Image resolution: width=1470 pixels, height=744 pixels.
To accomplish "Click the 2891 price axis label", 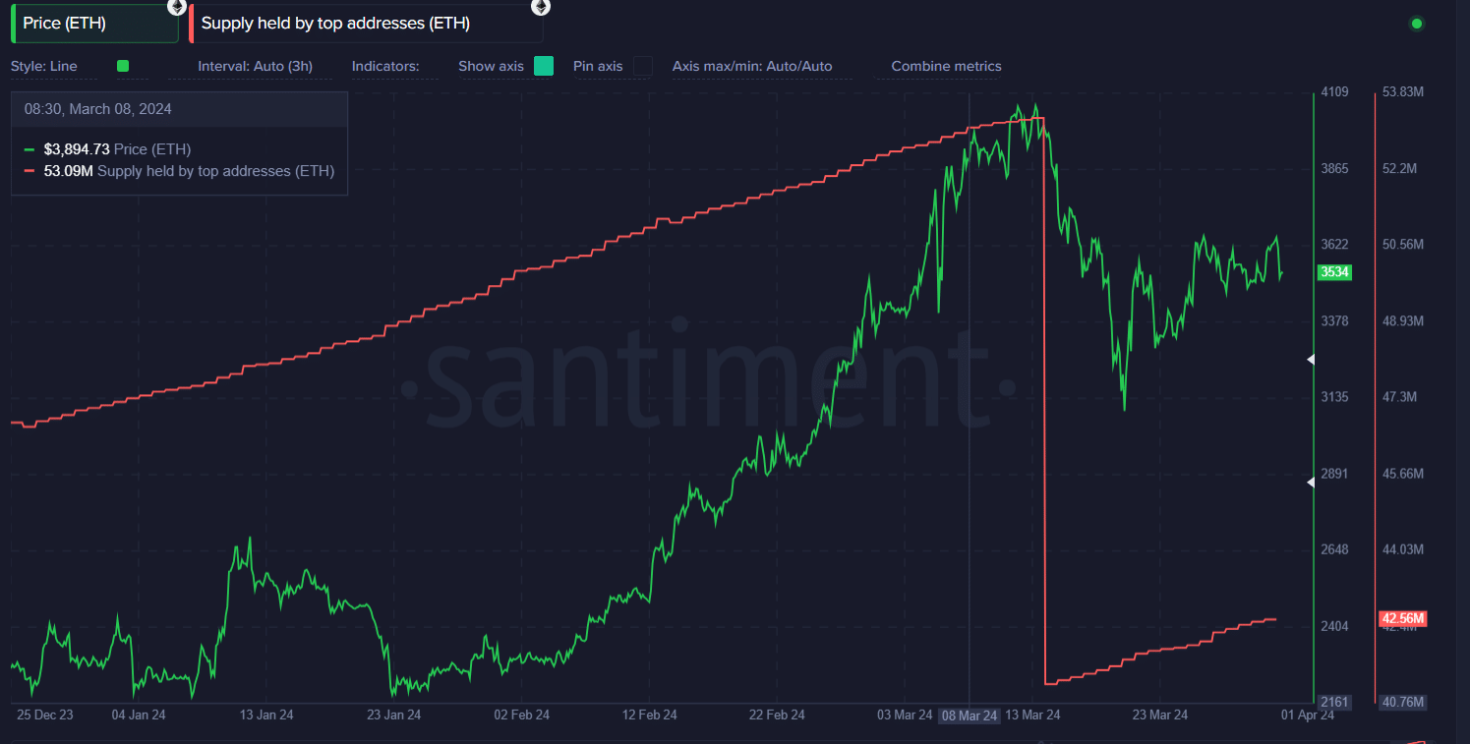I will 1334,474.
